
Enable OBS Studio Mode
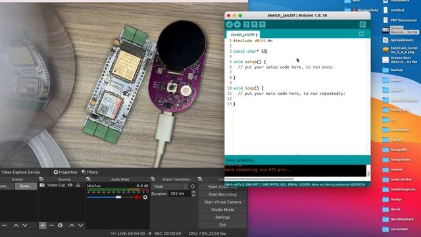(x=222, y=209)
